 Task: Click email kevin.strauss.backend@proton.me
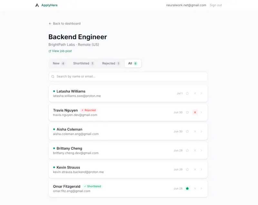[78, 172]
